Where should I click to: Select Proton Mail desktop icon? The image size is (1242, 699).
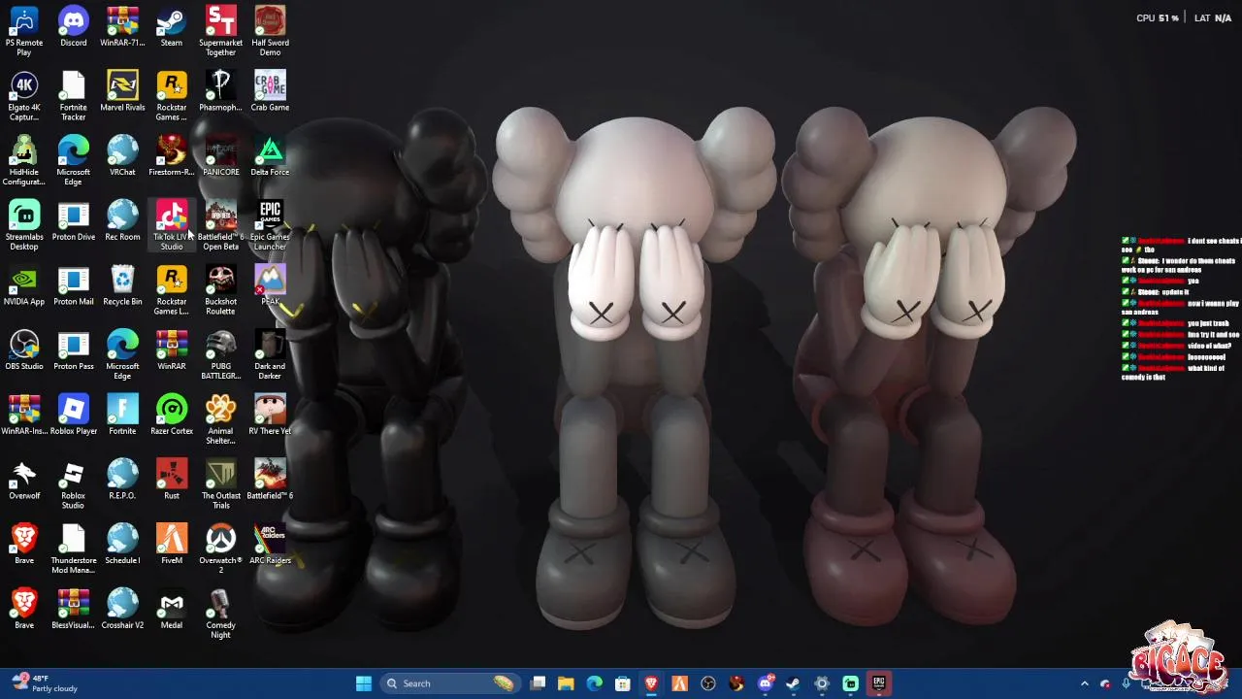[x=73, y=285]
